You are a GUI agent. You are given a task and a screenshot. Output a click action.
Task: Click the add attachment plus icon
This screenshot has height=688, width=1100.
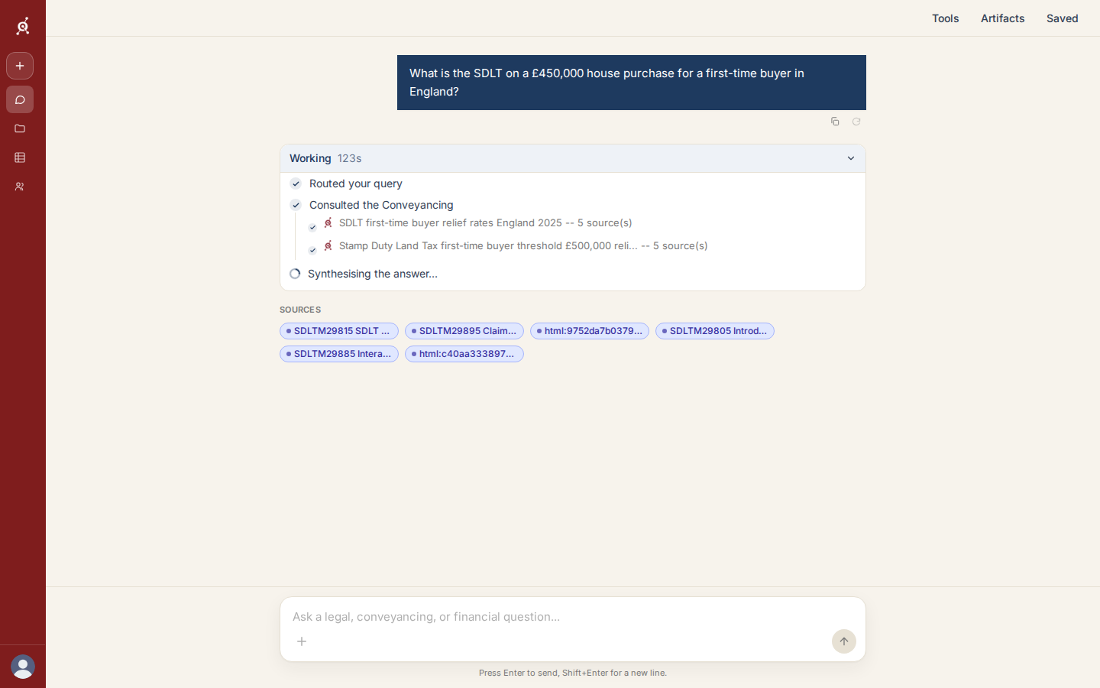pos(302,641)
